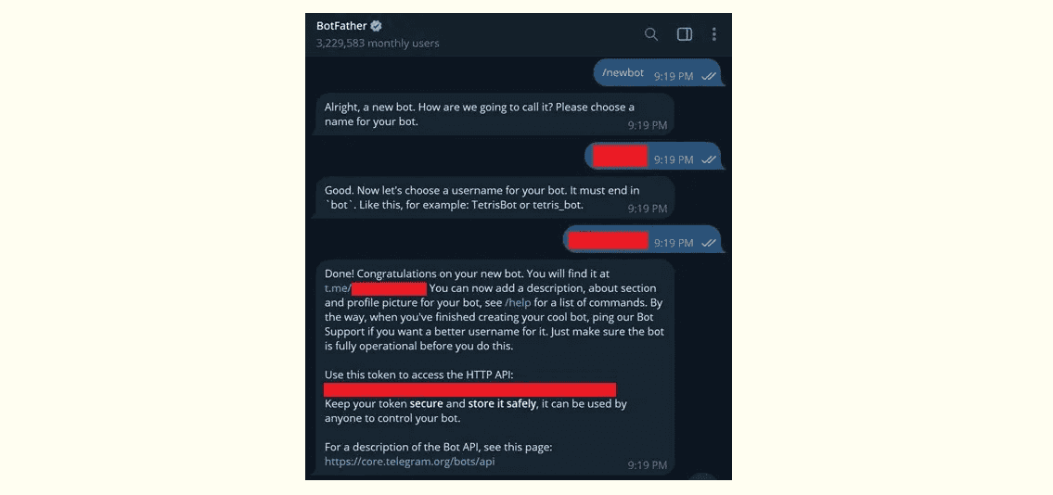This screenshot has height=495, width=1053.
Task: Open the chat search magnifier icon
Action: click(650, 34)
